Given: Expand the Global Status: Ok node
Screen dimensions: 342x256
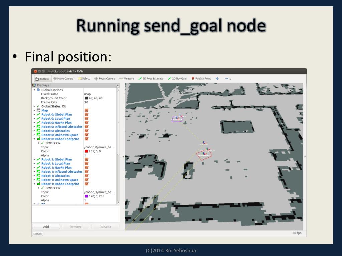Looking at the screenshot, I should click(x=34, y=106).
